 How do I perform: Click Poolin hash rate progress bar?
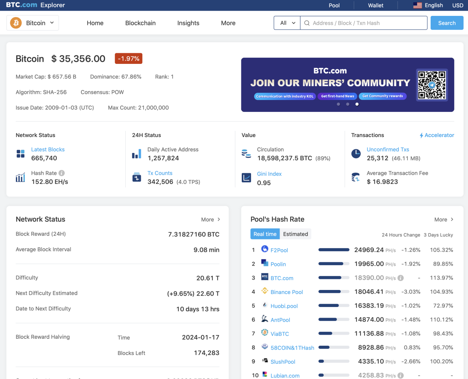334,264
